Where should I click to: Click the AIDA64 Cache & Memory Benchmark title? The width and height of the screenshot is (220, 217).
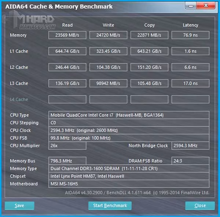point(59,7)
